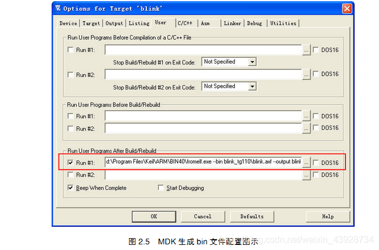Click the Keil icon in the title bar

click(58, 9)
